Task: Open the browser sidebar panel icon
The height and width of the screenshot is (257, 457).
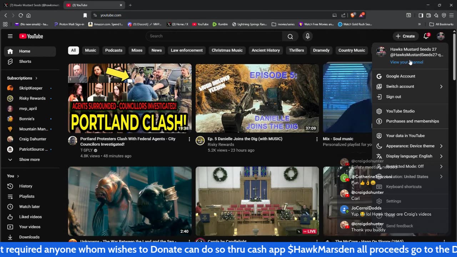Action: [421, 15]
